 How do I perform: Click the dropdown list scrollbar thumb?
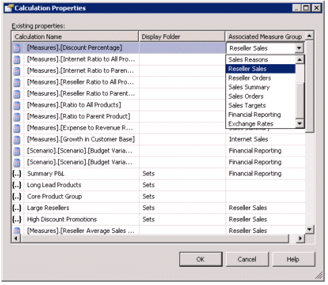click(300, 101)
